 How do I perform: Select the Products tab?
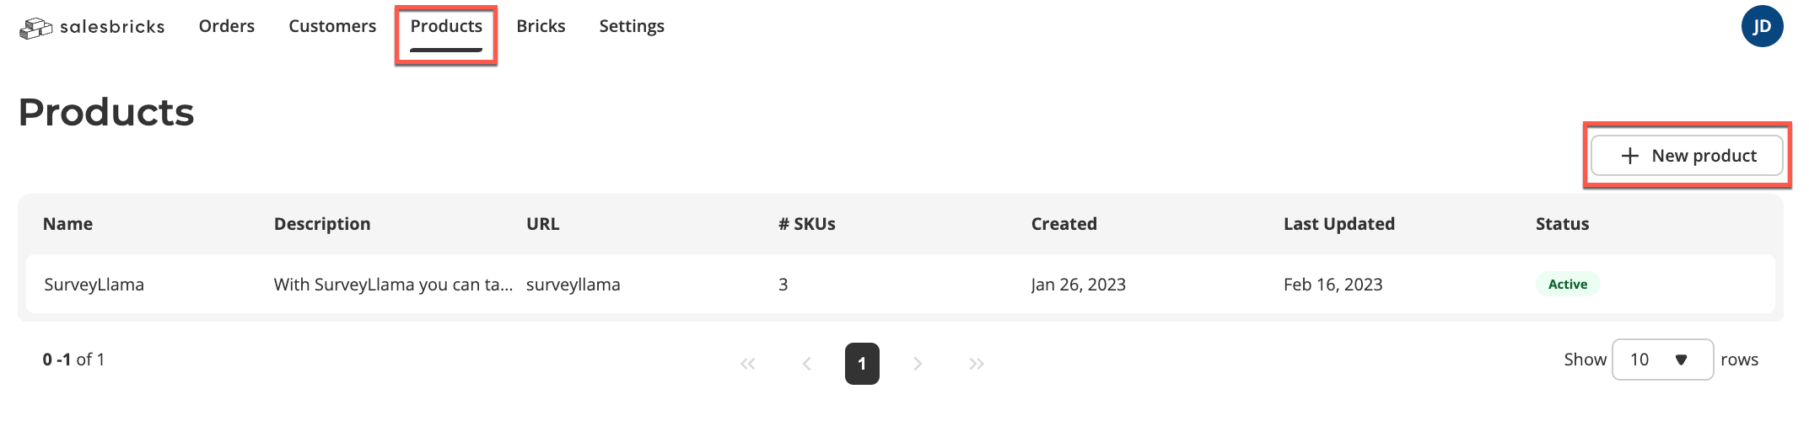point(446,26)
